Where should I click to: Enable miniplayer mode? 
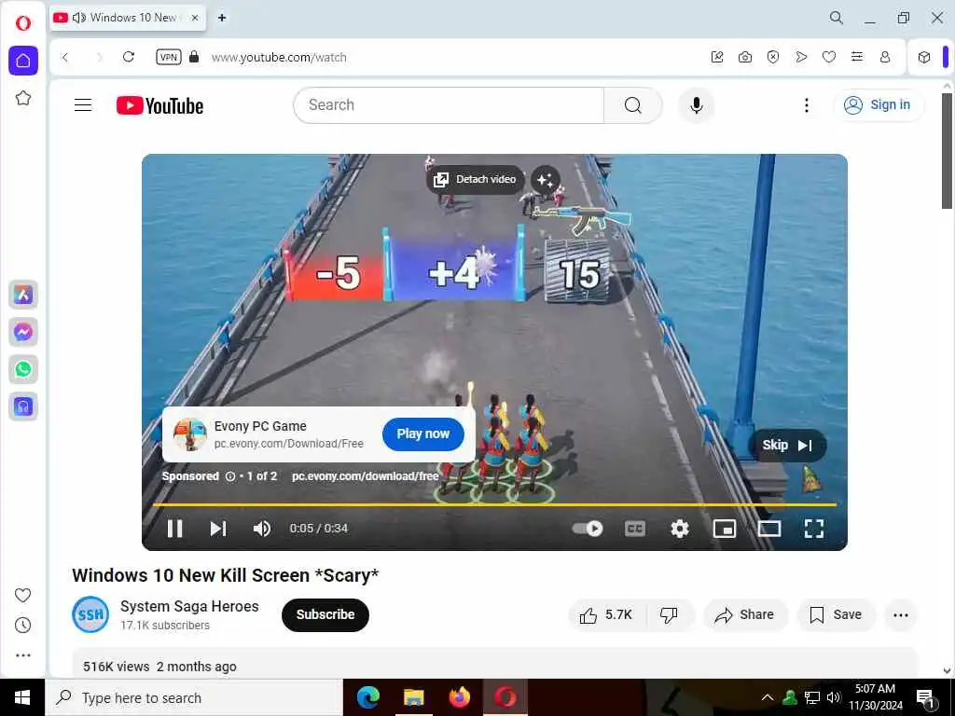(724, 529)
